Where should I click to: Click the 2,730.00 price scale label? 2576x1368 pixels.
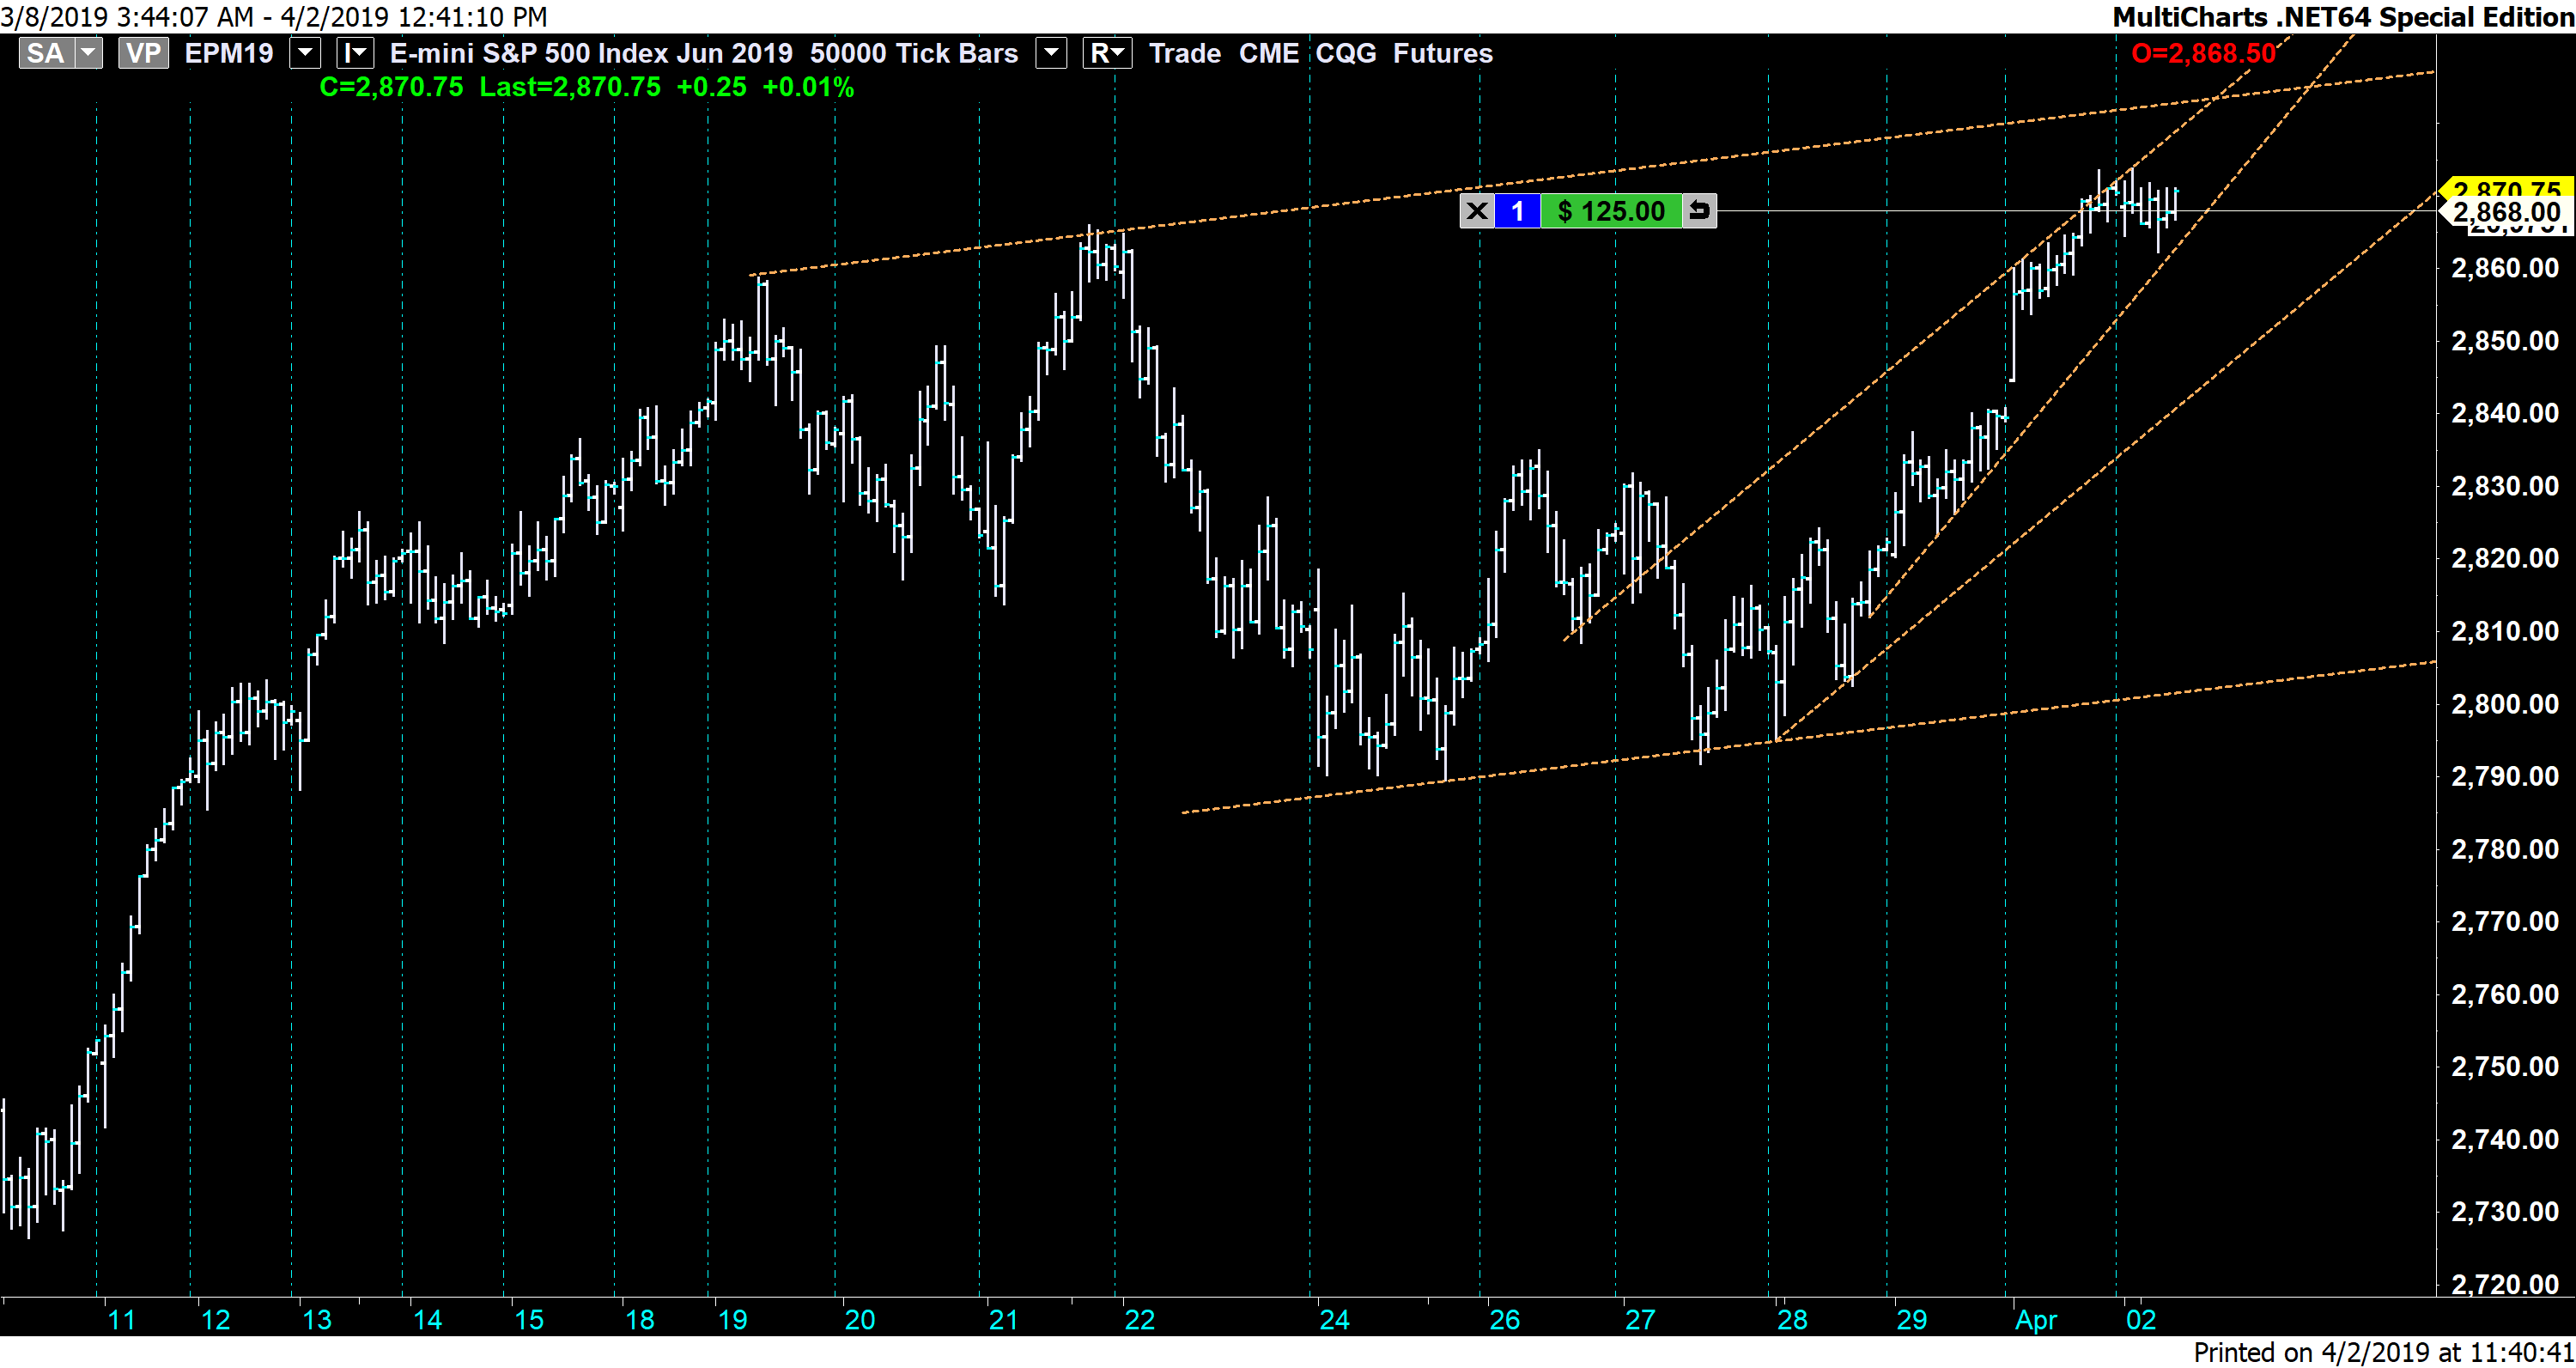click(x=2505, y=1212)
